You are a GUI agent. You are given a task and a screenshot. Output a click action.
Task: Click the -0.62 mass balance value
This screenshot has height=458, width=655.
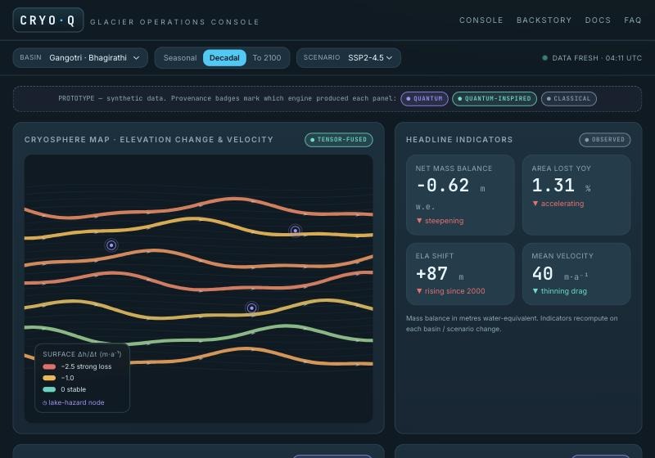pos(443,185)
